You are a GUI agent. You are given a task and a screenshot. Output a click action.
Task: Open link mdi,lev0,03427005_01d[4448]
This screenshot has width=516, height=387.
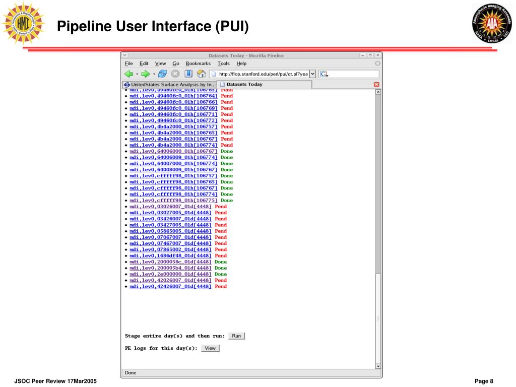pos(170,225)
